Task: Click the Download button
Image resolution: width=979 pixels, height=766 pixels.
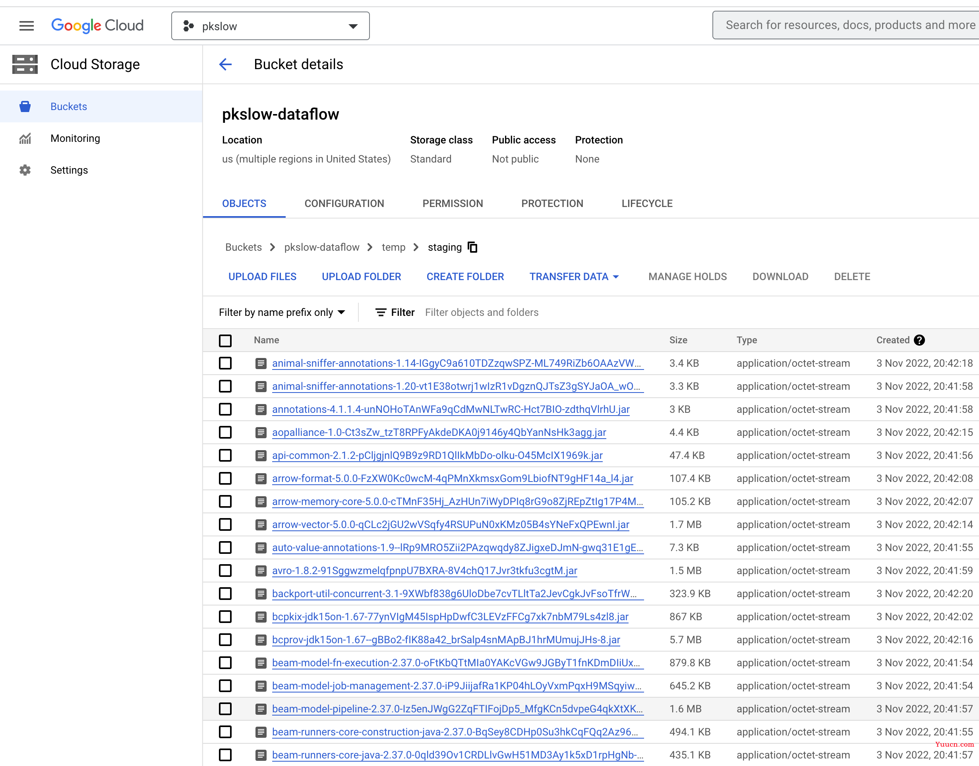Action: [x=780, y=277]
